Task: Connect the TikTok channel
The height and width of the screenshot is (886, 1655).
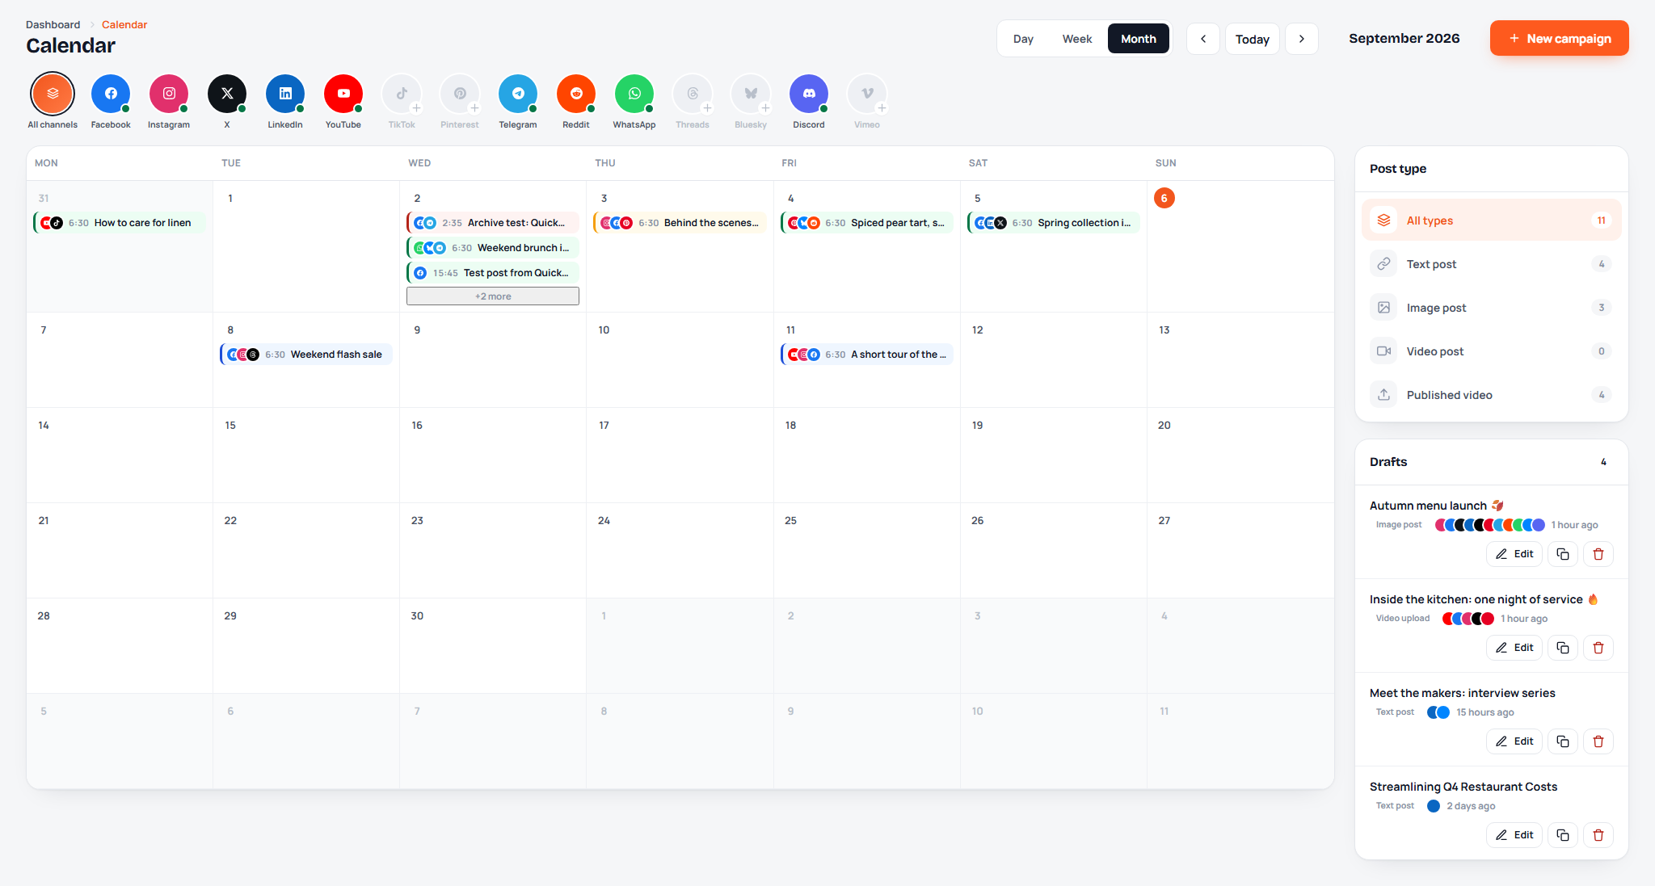Action: coord(402,94)
